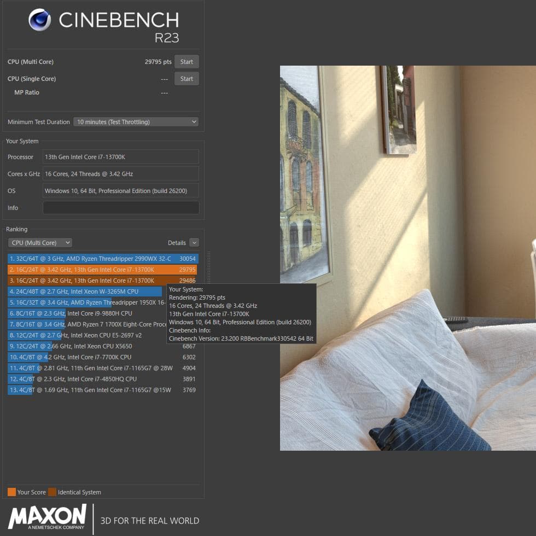
Task: Click the CPU (Multi Core) label at top
Action: (31, 62)
